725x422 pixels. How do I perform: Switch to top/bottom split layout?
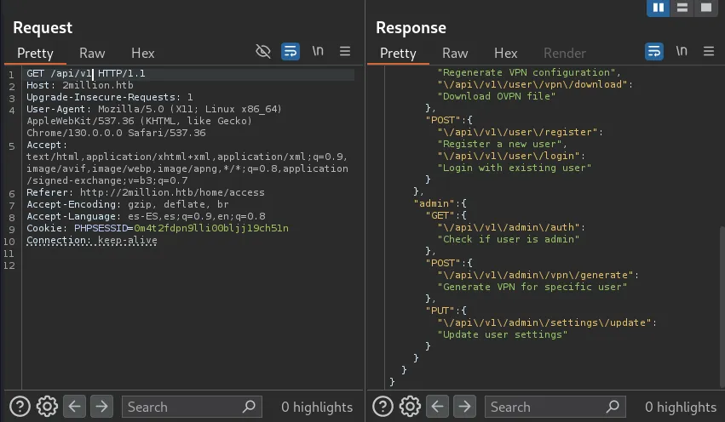682,8
